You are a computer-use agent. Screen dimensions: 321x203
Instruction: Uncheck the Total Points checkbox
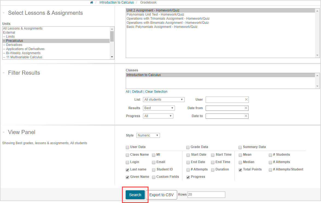(240, 170)
